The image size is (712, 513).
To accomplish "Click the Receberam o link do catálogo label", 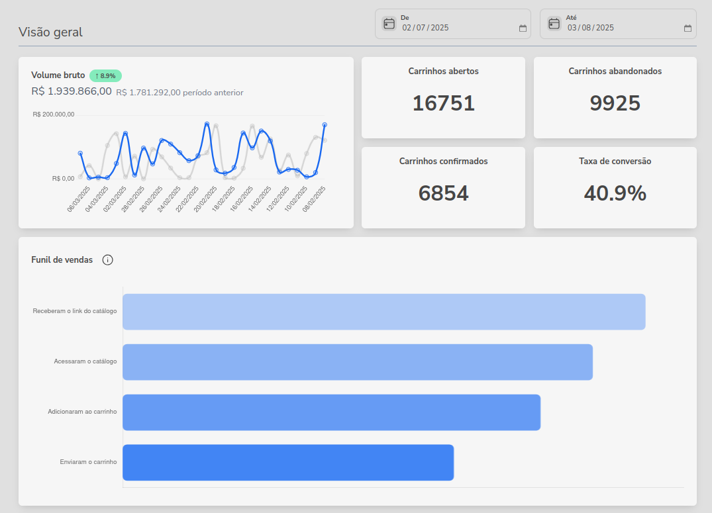I will coord(74,311).
